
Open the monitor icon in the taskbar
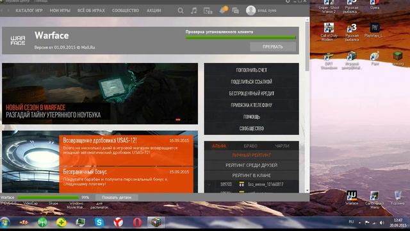click(80, 223)
